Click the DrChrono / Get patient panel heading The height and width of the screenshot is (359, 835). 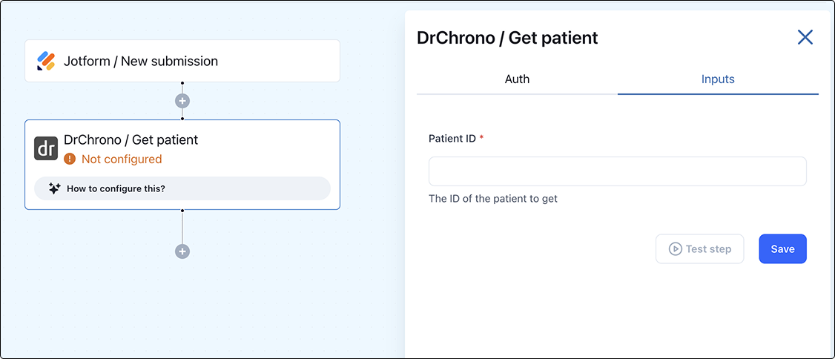point(507,38)
